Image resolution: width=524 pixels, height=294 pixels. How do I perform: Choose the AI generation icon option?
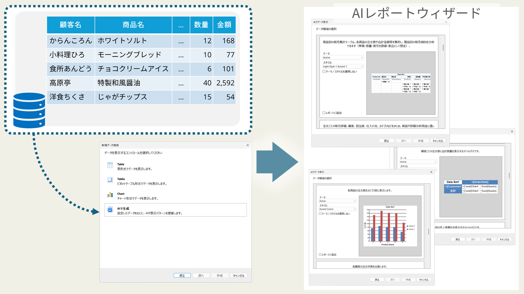(x=110, y=210)
